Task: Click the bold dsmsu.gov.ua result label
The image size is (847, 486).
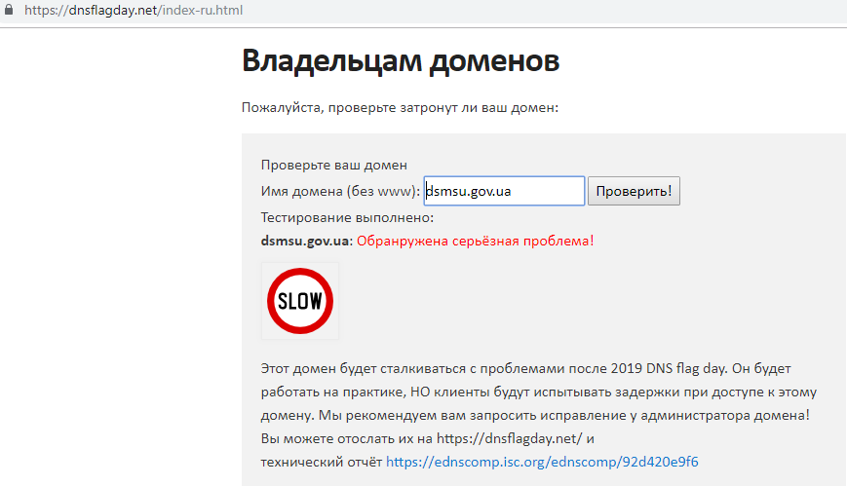Action: (x=304, y=241)
